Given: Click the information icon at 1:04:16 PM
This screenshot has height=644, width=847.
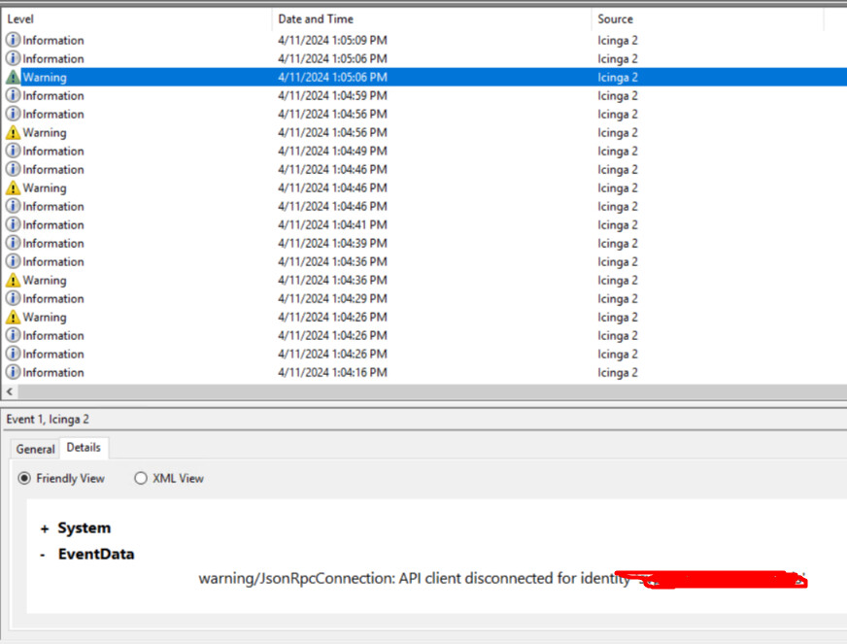Looking at the screenshot, I should (13, 372).
